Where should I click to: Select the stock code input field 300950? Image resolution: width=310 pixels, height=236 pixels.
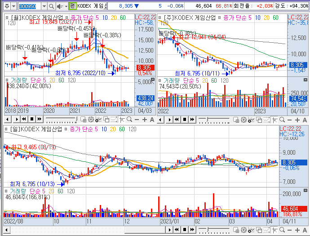click(30, 6)
